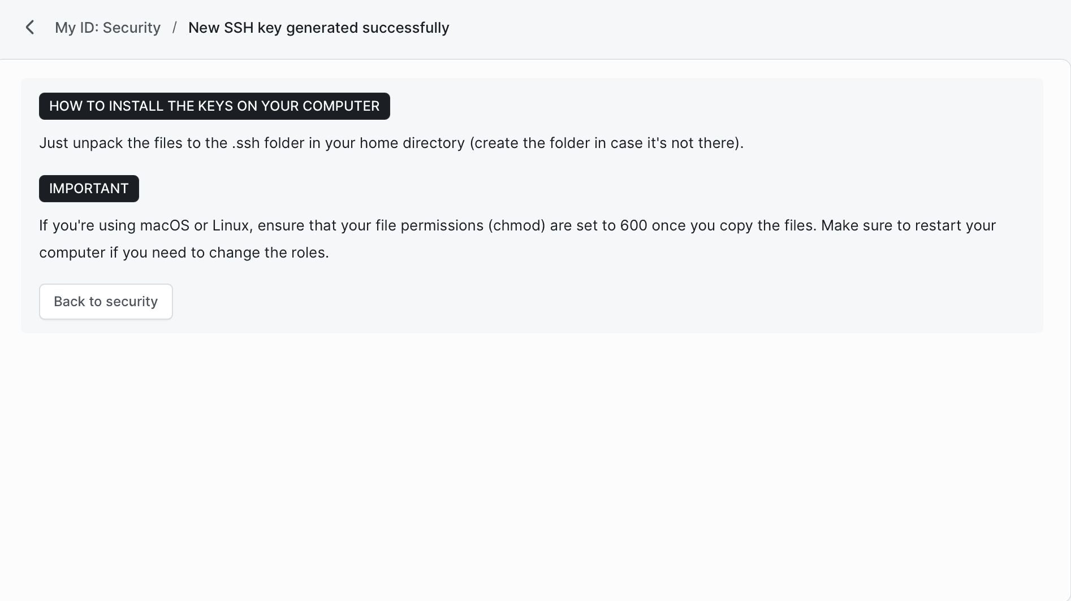Click the back arrow chevron icon

(30, 28)
